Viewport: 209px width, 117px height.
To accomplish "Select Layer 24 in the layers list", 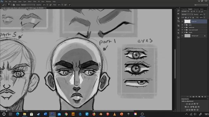I will (194, 21).
